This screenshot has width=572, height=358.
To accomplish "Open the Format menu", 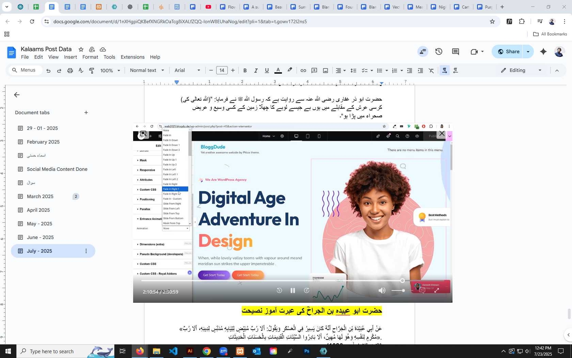I will (90, 57).
